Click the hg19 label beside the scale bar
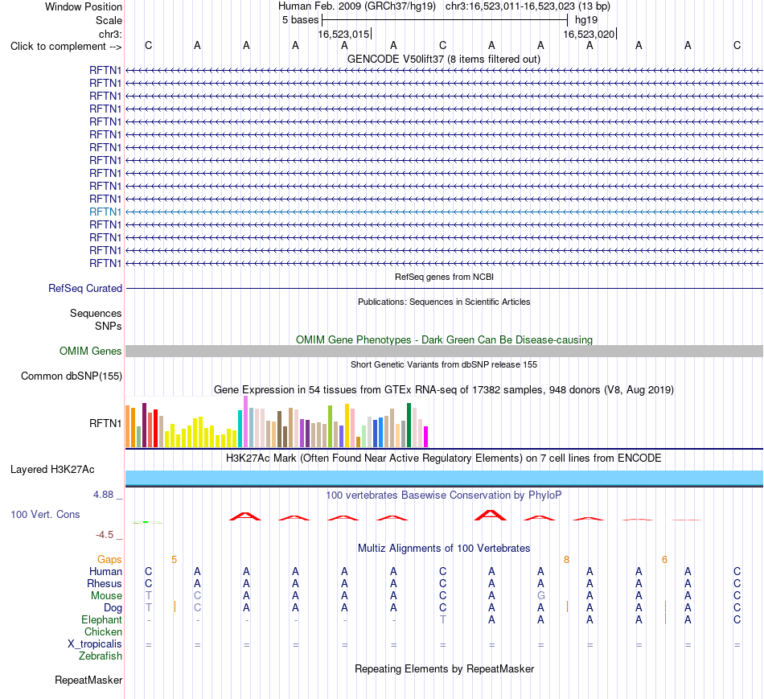This screenshot has width=764, height=699. coord(586,20)
